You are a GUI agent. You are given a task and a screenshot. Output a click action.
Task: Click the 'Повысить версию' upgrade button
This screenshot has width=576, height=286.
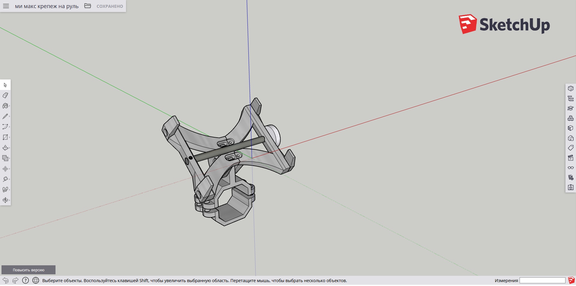pos(28,270)
